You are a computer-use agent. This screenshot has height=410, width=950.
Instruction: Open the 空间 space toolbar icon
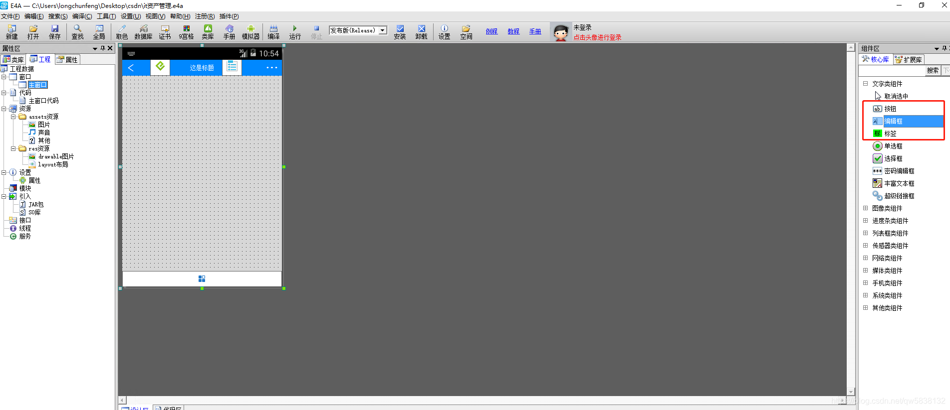tap(466, 32)
